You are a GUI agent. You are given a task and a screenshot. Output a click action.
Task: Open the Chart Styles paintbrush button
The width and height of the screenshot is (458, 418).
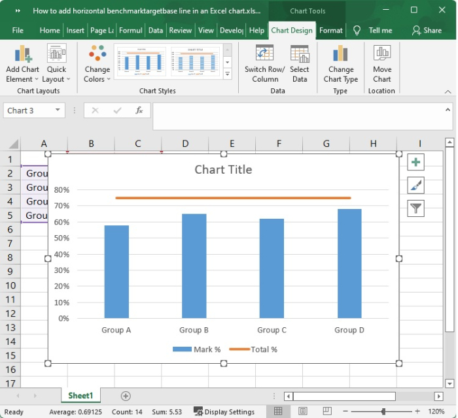415,185
